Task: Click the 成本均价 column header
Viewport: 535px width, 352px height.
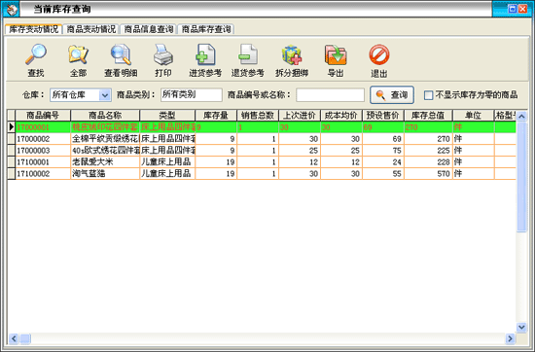Action: click(341, 116)
